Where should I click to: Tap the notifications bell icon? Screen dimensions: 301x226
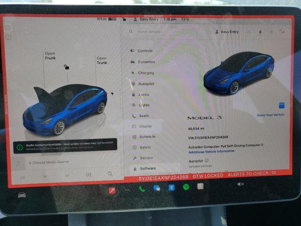click(260, 32)
